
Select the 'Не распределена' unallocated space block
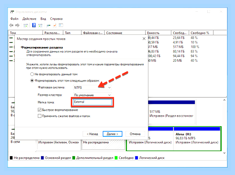103,144
